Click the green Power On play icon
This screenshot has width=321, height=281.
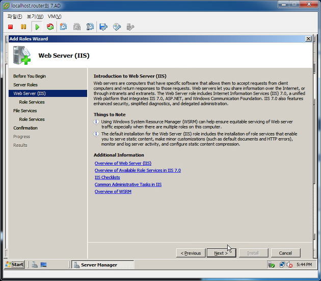click(x=37, y=27)
